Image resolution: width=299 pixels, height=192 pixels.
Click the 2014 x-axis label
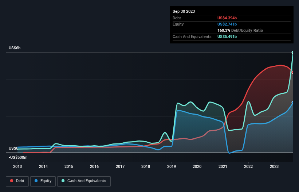(x=43, y=166)
